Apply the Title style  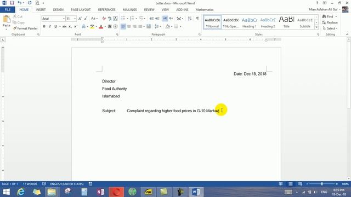click(286, 22)
